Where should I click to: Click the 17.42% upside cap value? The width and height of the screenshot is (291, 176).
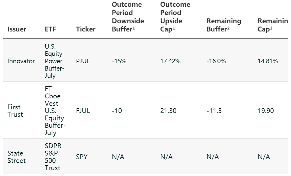click(170, 61)
